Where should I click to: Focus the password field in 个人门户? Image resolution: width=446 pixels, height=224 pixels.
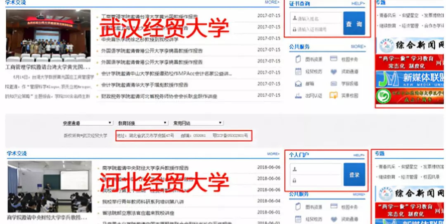pyautogui.click(x=316, y=180)
